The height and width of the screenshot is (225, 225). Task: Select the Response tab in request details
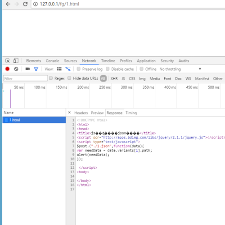click(115, 113)
